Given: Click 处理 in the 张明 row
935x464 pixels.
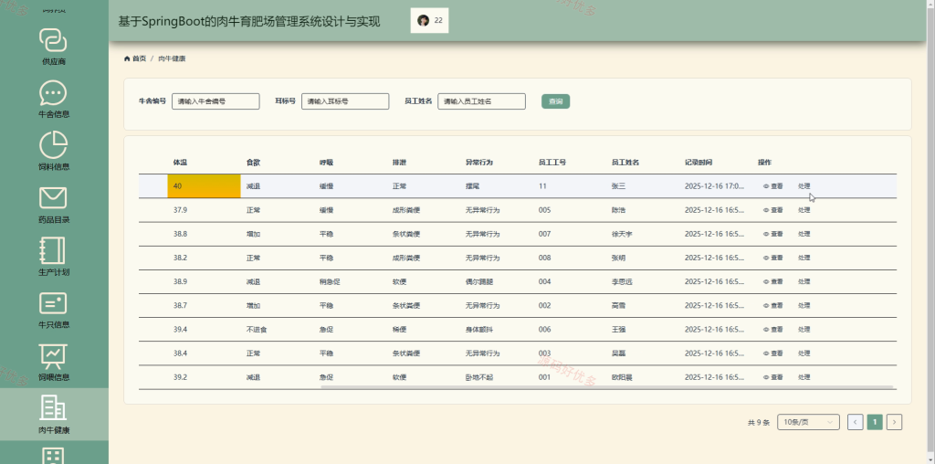Looking at the screenshot, I should pyautogui.click(x=804, y=258).
